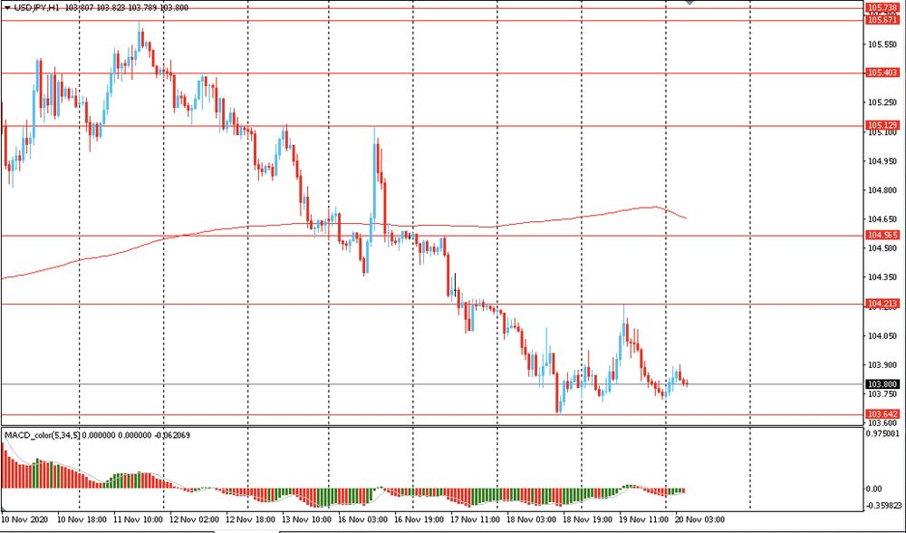Viewport: 906px width, 533px height.
Task: Click the USDJPY,H1 chart title text
Action: (x=35, y=8)
